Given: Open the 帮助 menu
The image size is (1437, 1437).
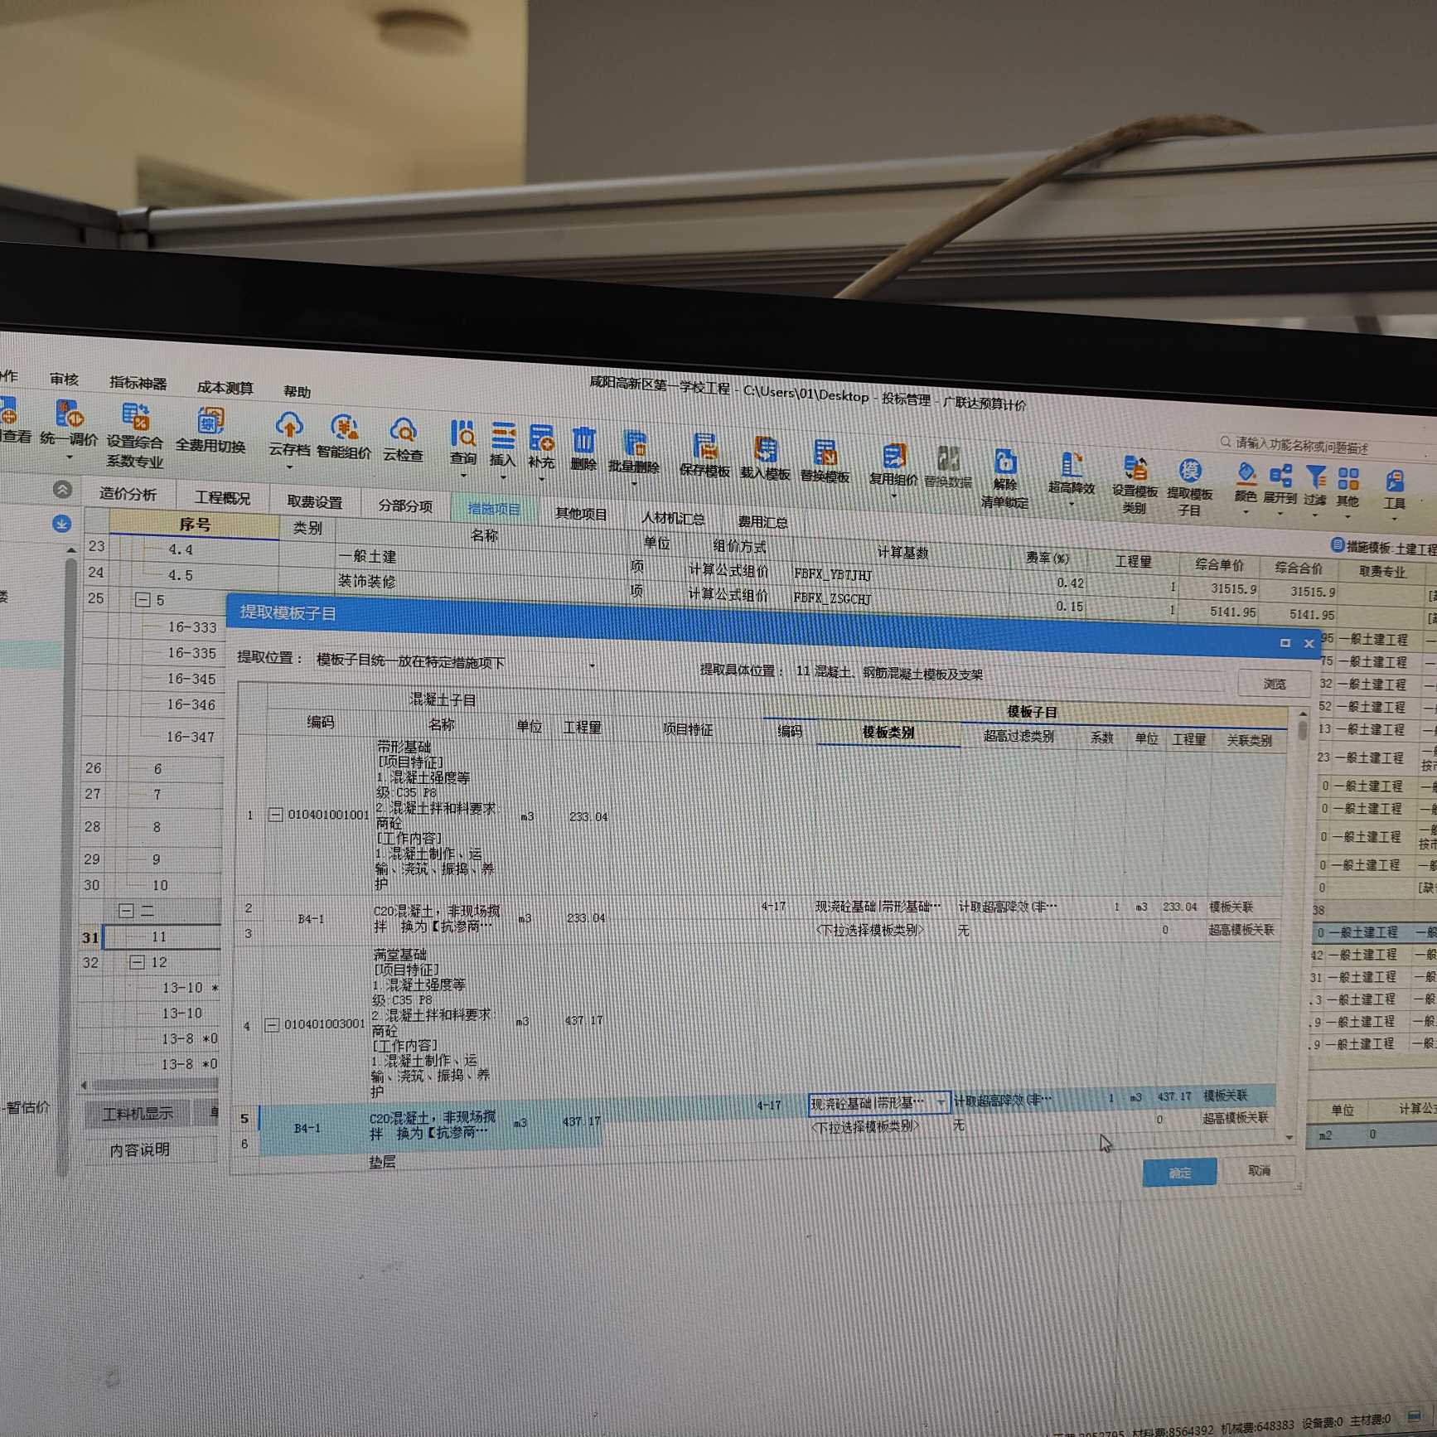Looking at the screenshot, I should click(297, 392).
